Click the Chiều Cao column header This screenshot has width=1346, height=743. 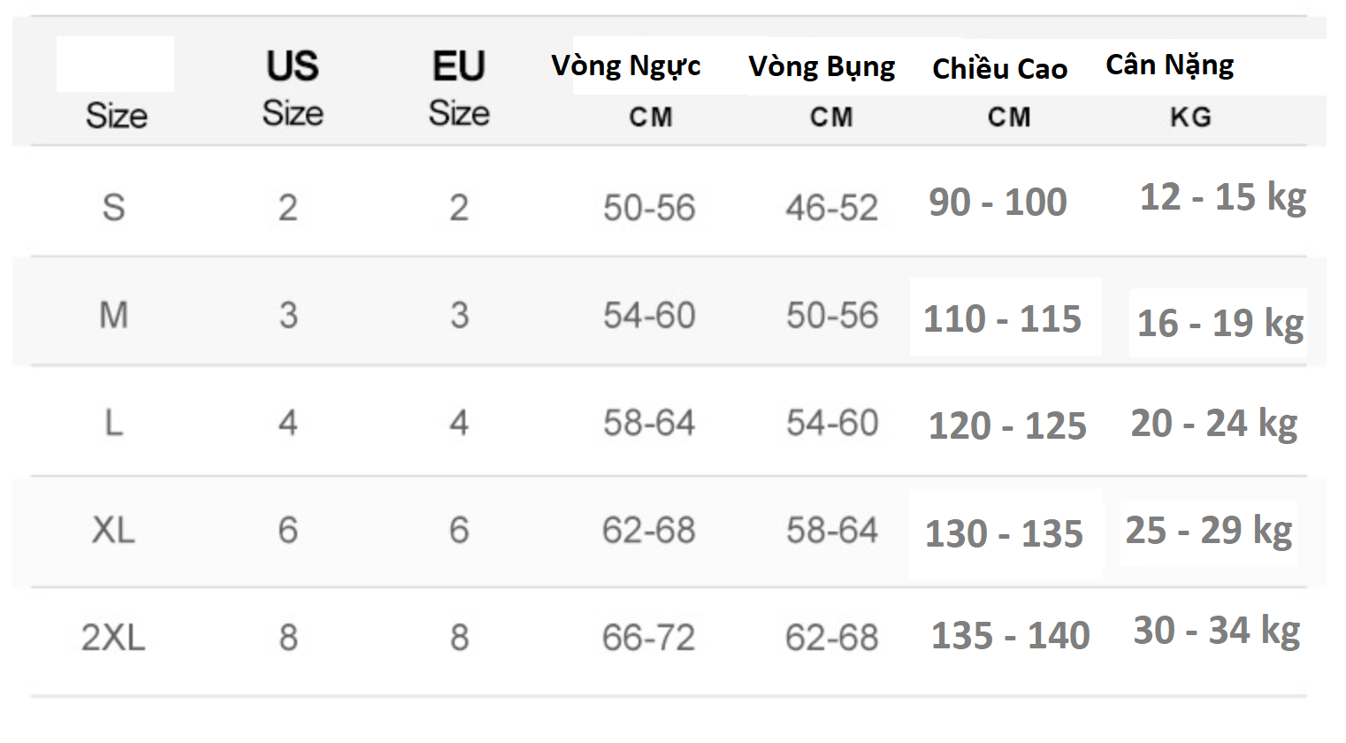[999, 69]
